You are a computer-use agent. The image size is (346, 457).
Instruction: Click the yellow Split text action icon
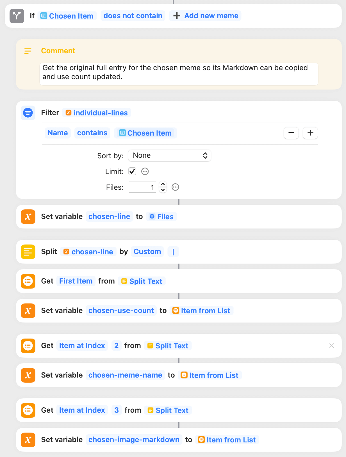coord(28,252)
